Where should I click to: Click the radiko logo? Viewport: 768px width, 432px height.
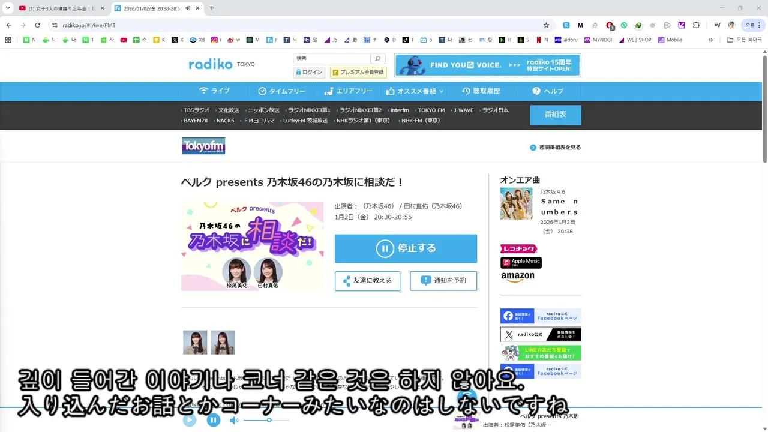210,64
